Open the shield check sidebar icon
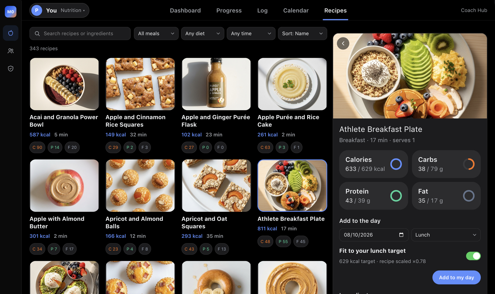 [10, 68]
